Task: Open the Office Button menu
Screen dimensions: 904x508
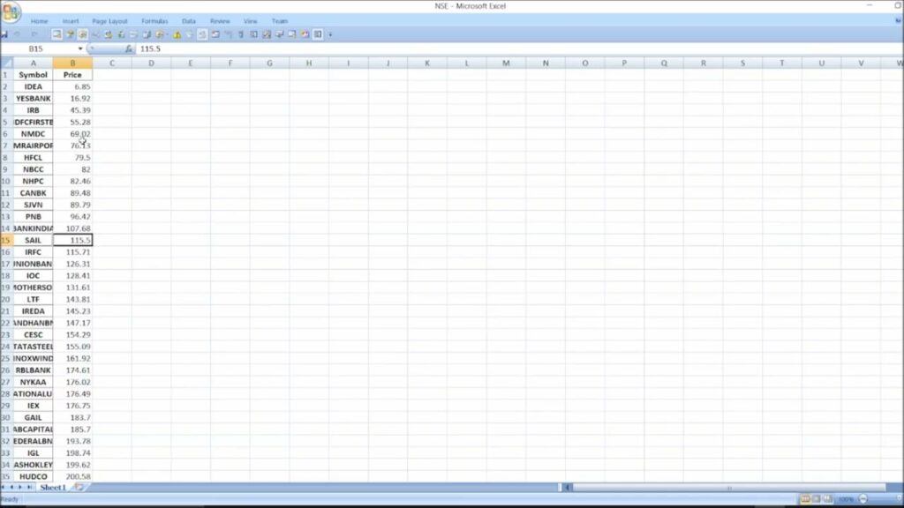Action: [11, 11]
